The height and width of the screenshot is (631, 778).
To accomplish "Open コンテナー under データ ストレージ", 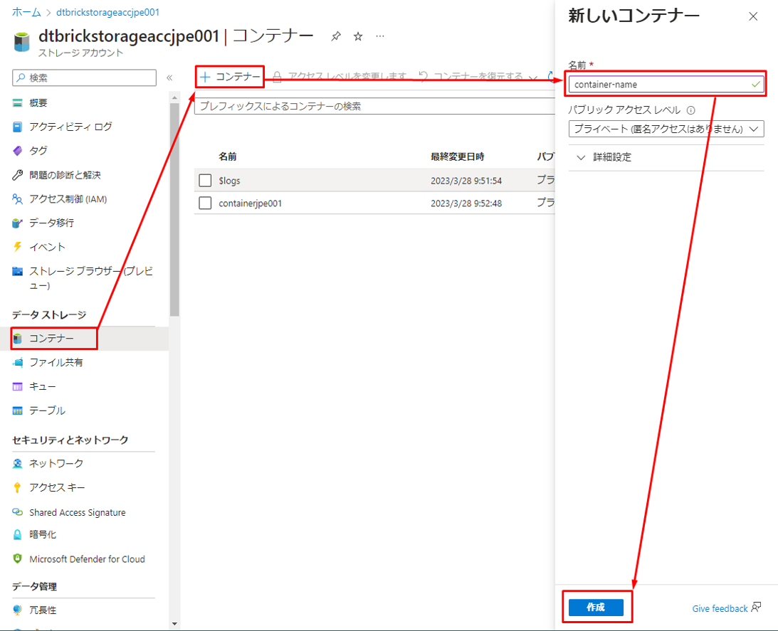I will (x=51, y=339).
